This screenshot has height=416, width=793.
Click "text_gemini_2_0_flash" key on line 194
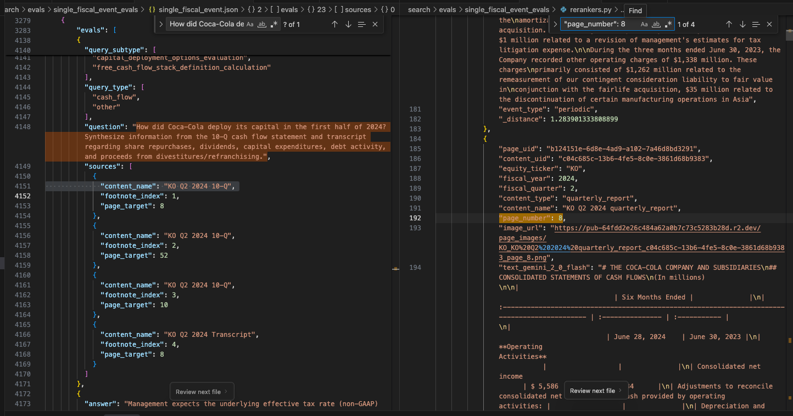point(543,268)
